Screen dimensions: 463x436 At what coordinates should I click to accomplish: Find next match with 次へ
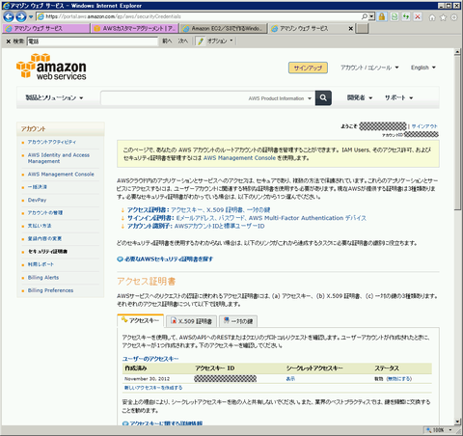pos(183,41)
